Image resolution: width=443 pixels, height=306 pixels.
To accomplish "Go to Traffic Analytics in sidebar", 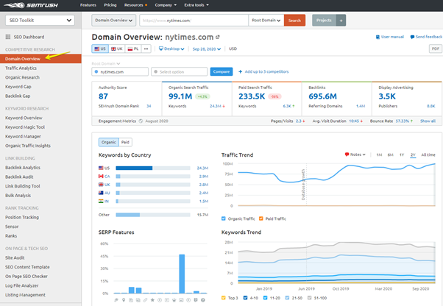I will pos(21,68).
